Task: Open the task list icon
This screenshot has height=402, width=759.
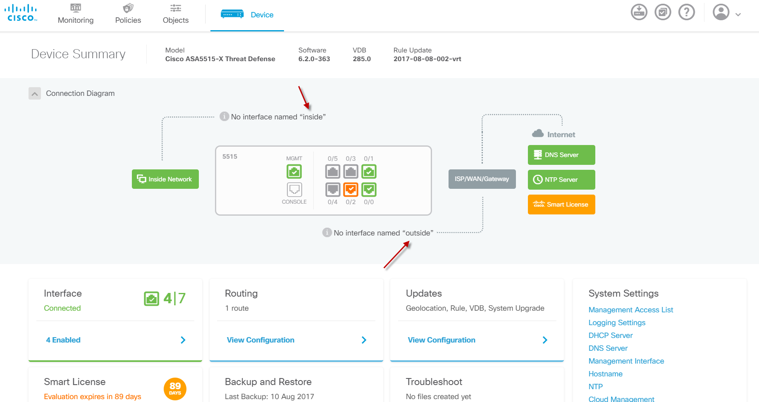Action: coord(663,12)
